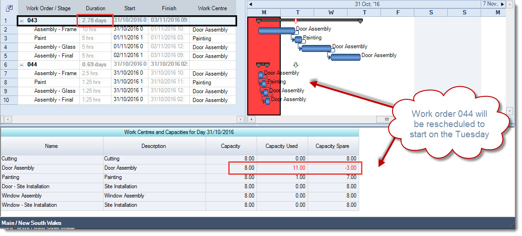The image size is (522, 236).
Task: Select row number 6 header
Action: (9, 64)
